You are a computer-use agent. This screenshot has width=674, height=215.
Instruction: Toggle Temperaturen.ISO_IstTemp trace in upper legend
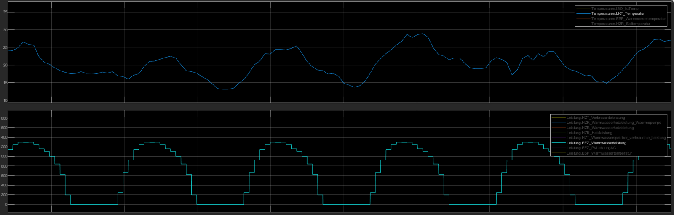tap(615, 8)
